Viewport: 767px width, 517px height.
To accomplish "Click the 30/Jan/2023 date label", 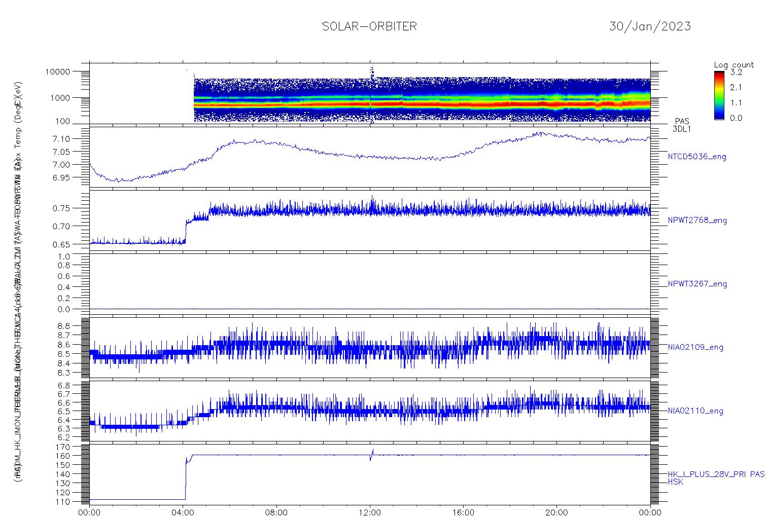I will [x=650, y=26].
